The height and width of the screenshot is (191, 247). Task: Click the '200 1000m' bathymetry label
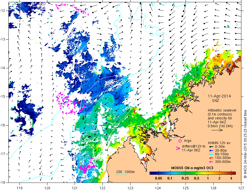click(125, 172)
